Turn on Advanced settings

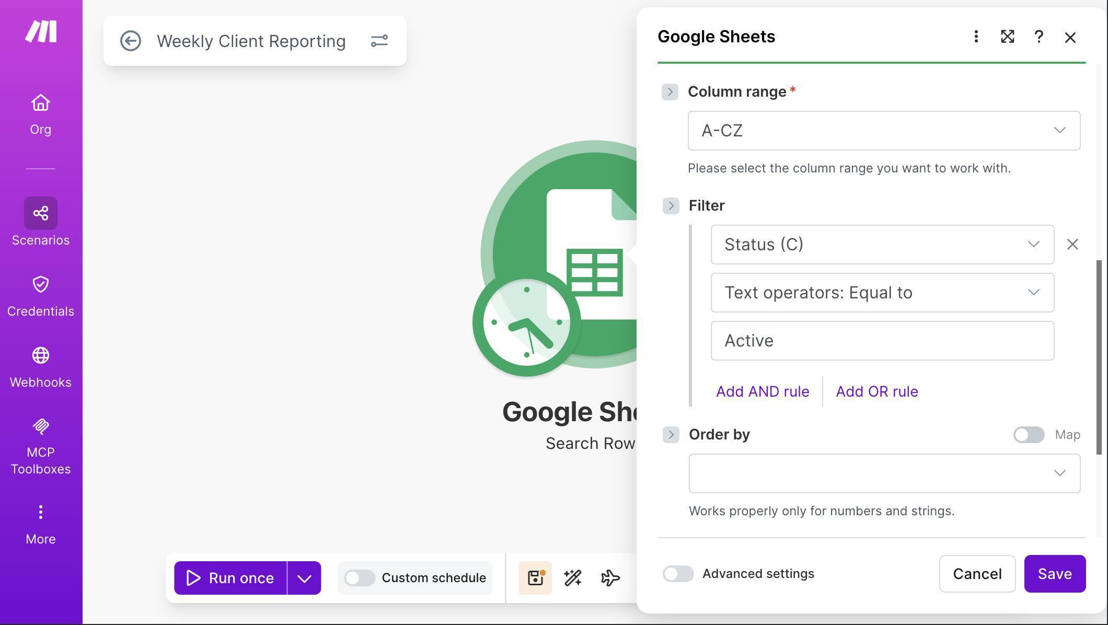coord(678,573)
